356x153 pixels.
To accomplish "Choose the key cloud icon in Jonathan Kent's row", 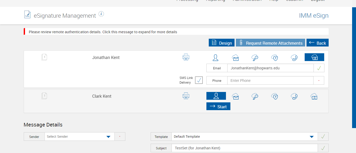I will (x=255, y=58).
